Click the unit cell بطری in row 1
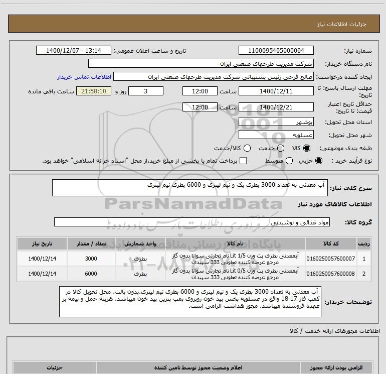The height and width of the screenshot is (374, 386). pos(140,259)
